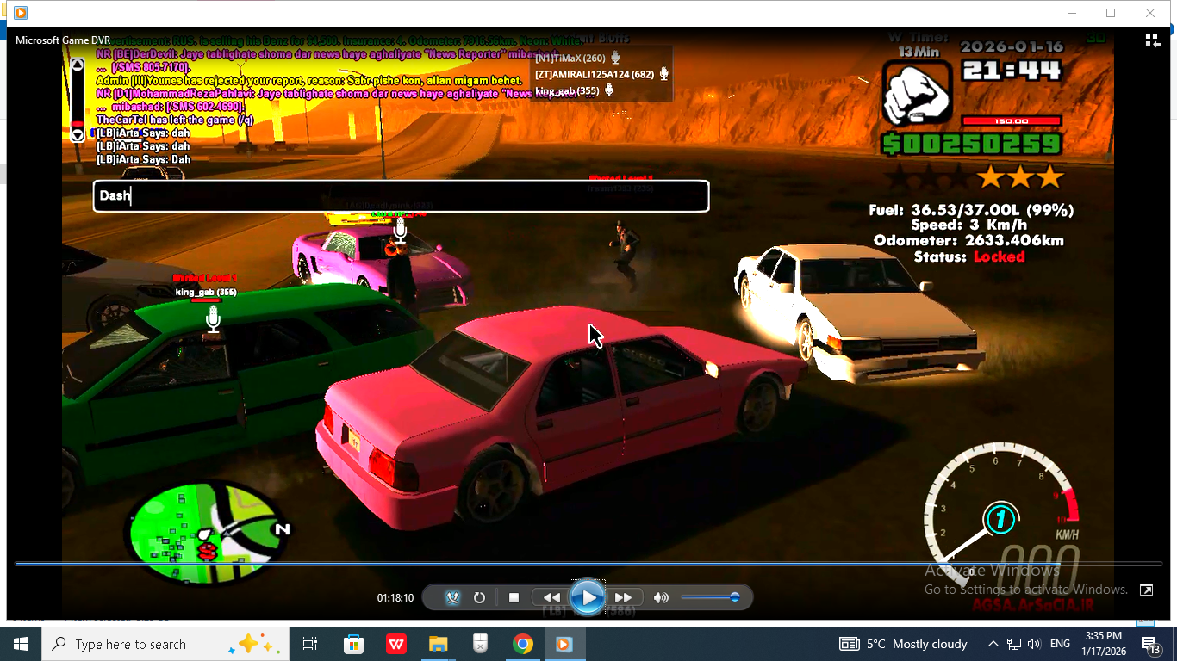
Task: Click the video seek bar
Action: (x=588, y=565)
